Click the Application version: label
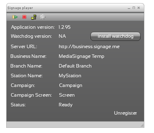Screen dimensions: 154x133 (x=33, y=27)
